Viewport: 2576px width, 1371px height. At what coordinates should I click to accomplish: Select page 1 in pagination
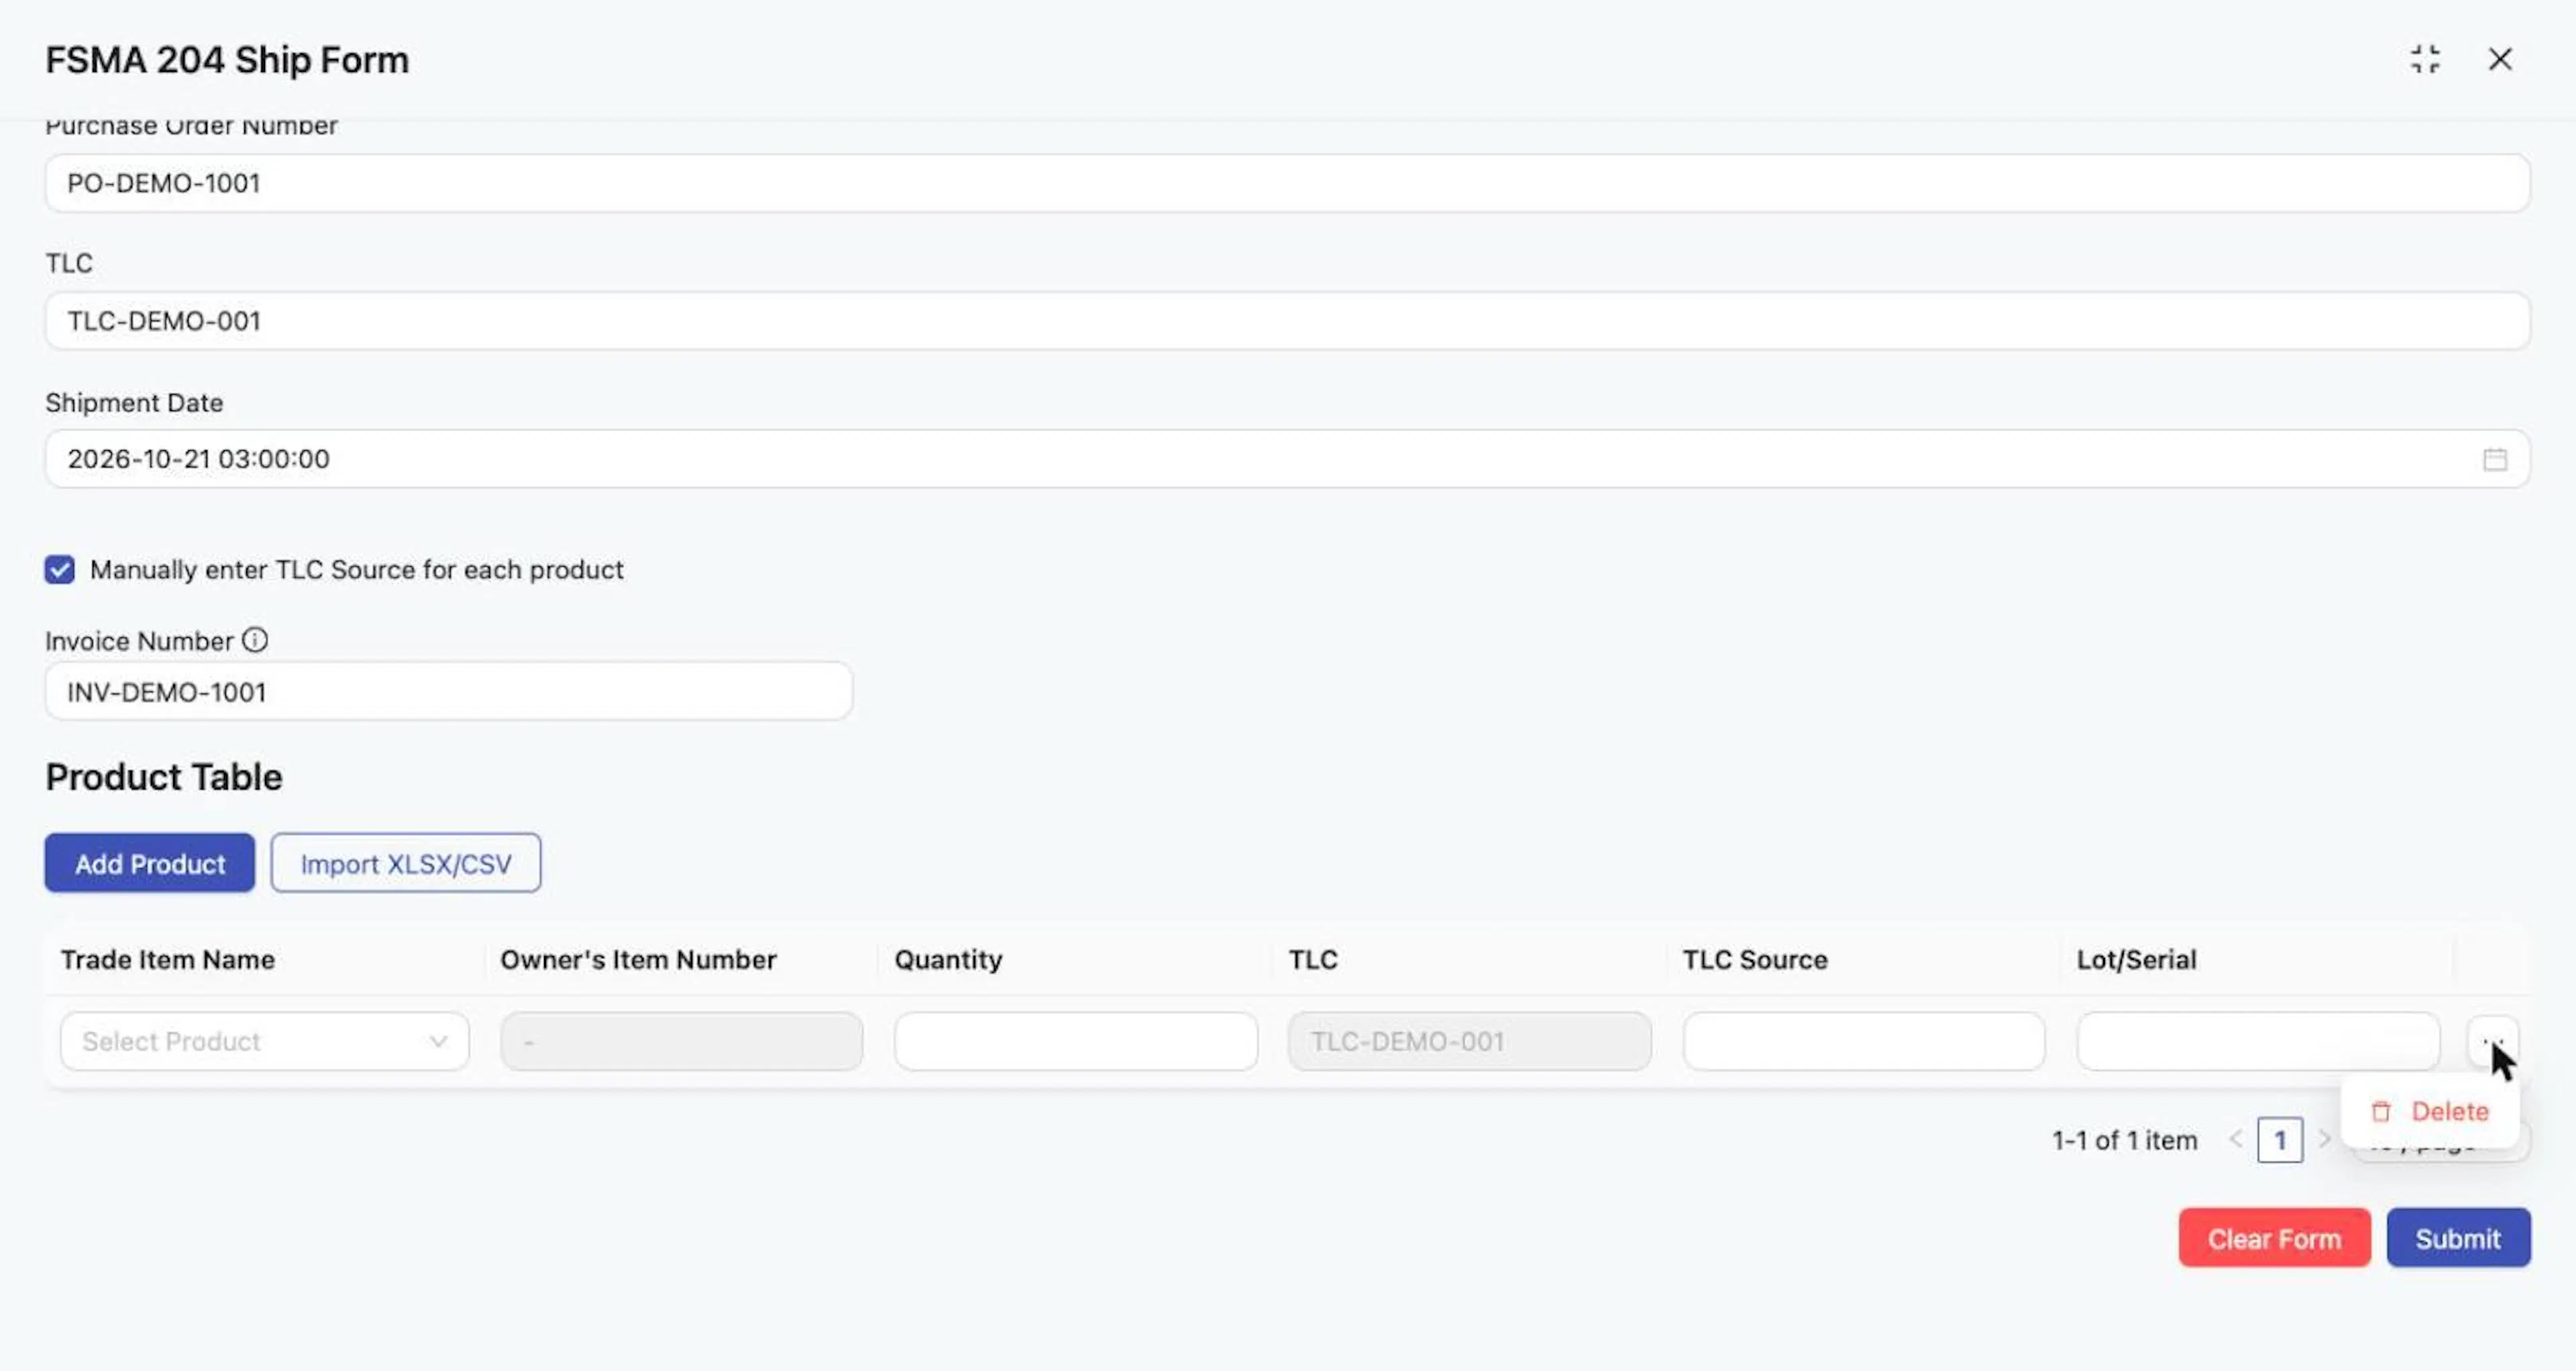coord(2280,1140)
